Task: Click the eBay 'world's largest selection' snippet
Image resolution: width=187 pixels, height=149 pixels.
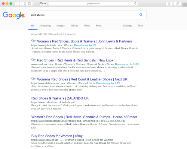Action: coord(81,145)
